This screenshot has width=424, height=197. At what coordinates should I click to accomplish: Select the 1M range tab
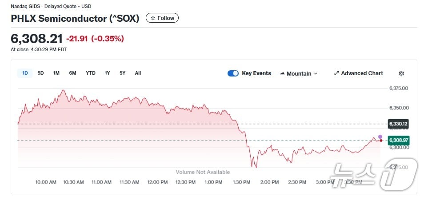pos(56,73)
